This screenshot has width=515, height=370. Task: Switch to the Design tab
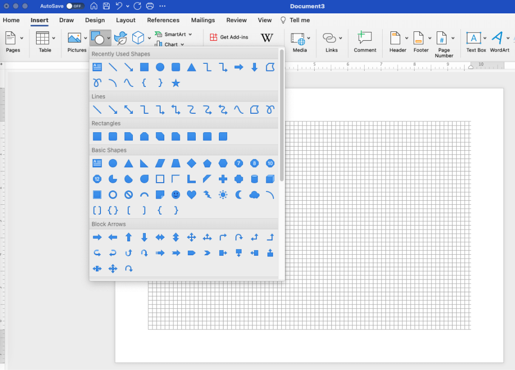click(x=95, y=20)
